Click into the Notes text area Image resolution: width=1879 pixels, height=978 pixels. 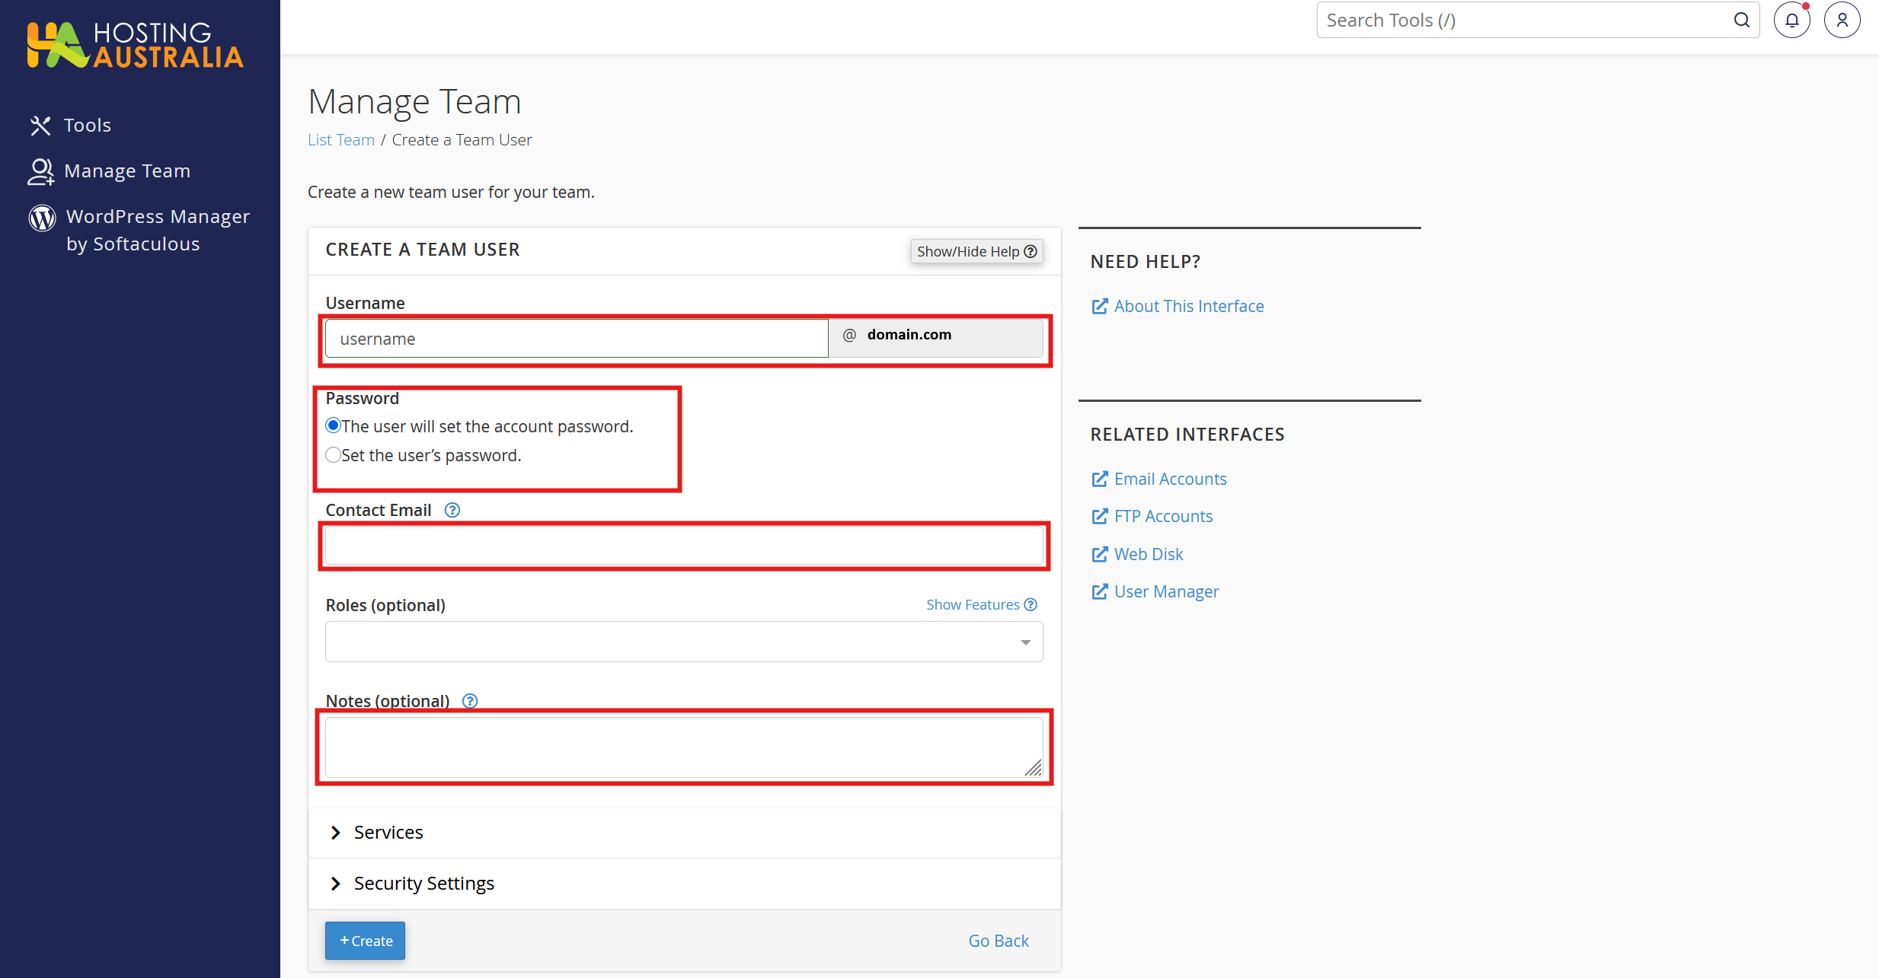[x=684, y=747]
